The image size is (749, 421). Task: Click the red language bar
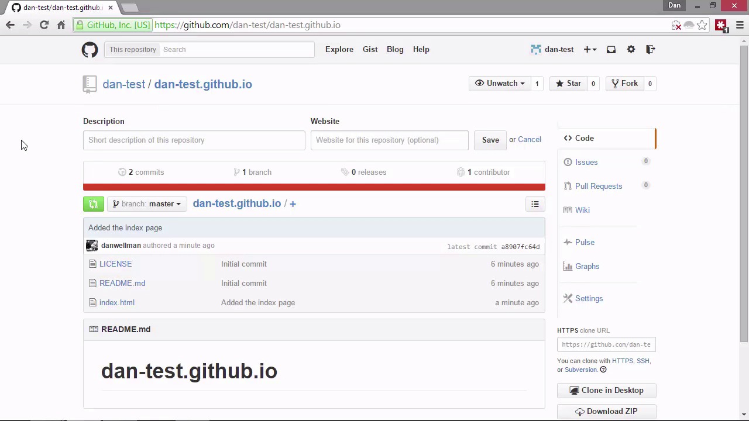pos(314,187)
